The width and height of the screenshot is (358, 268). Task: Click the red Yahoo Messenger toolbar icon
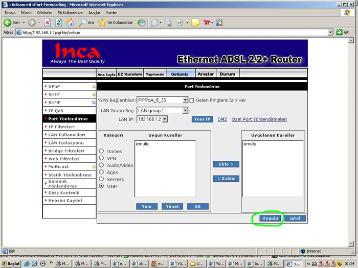pos(207,22)
